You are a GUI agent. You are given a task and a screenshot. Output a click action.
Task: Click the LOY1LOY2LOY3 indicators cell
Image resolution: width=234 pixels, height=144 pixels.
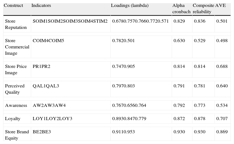click(x=53, y=119)
